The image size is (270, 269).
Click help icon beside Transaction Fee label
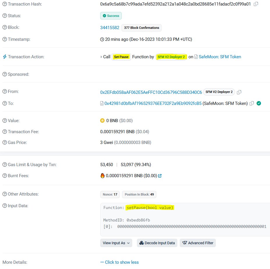click(x=5, y=132)
